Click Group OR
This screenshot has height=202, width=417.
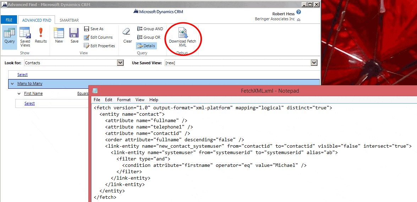tap(149, 37)
